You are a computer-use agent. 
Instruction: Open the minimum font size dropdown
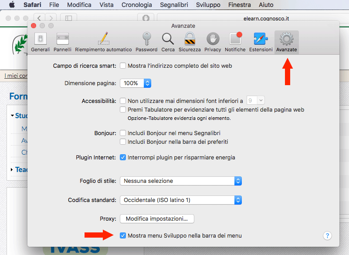pos(255,100)
